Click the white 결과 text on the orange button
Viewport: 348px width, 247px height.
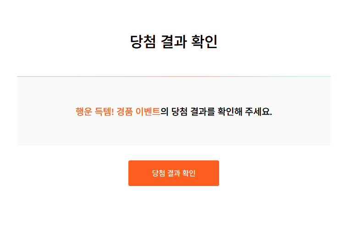(x=174, y=173)
